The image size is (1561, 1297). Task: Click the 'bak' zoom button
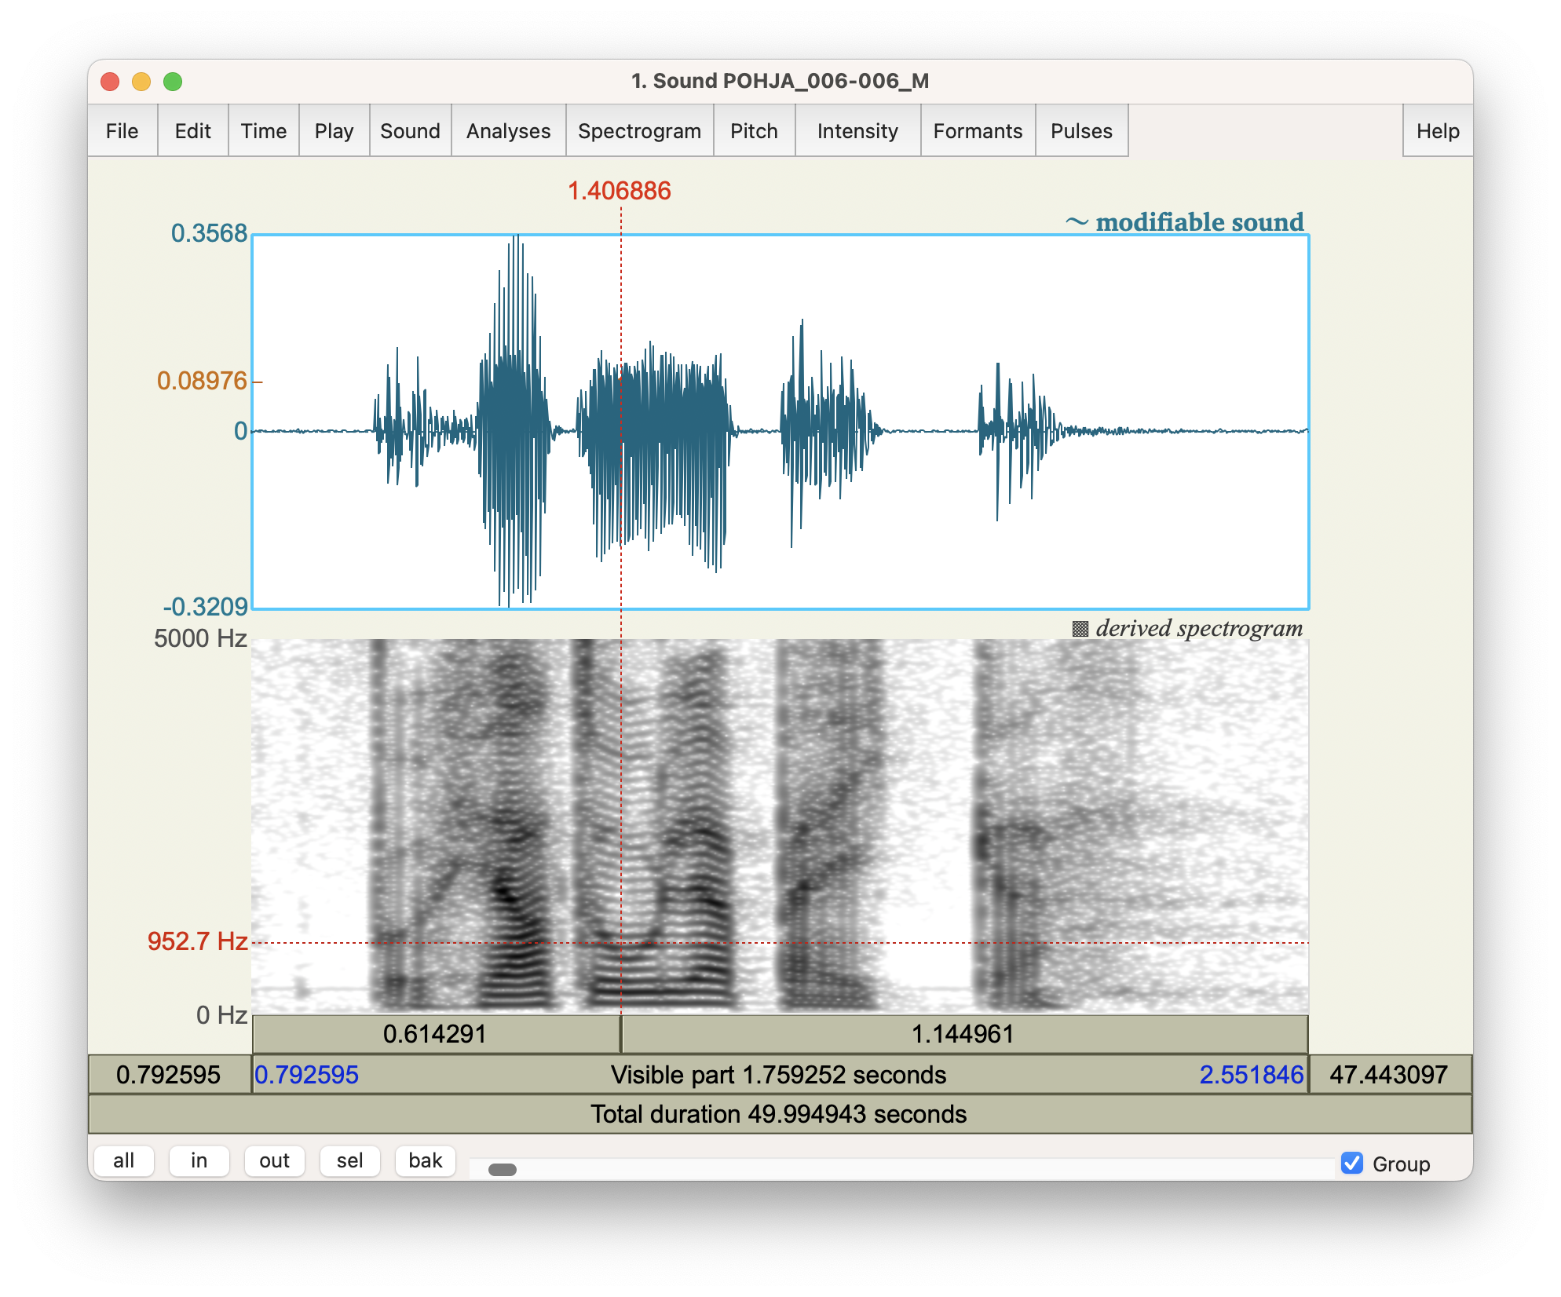426,1160
